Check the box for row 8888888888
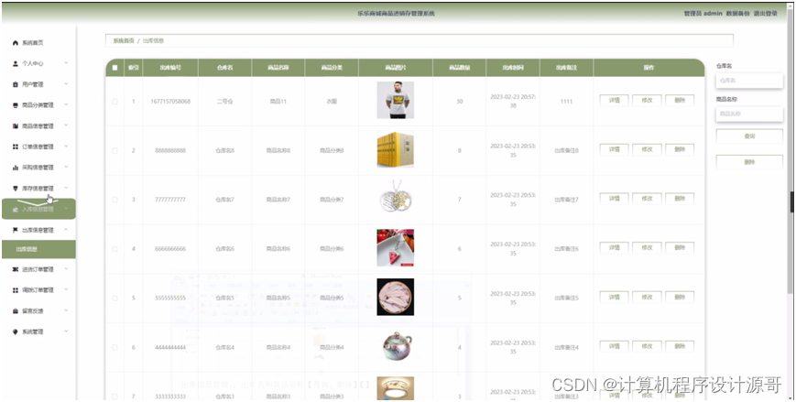This screenshot has width=796, height=402. click(114, 151)
